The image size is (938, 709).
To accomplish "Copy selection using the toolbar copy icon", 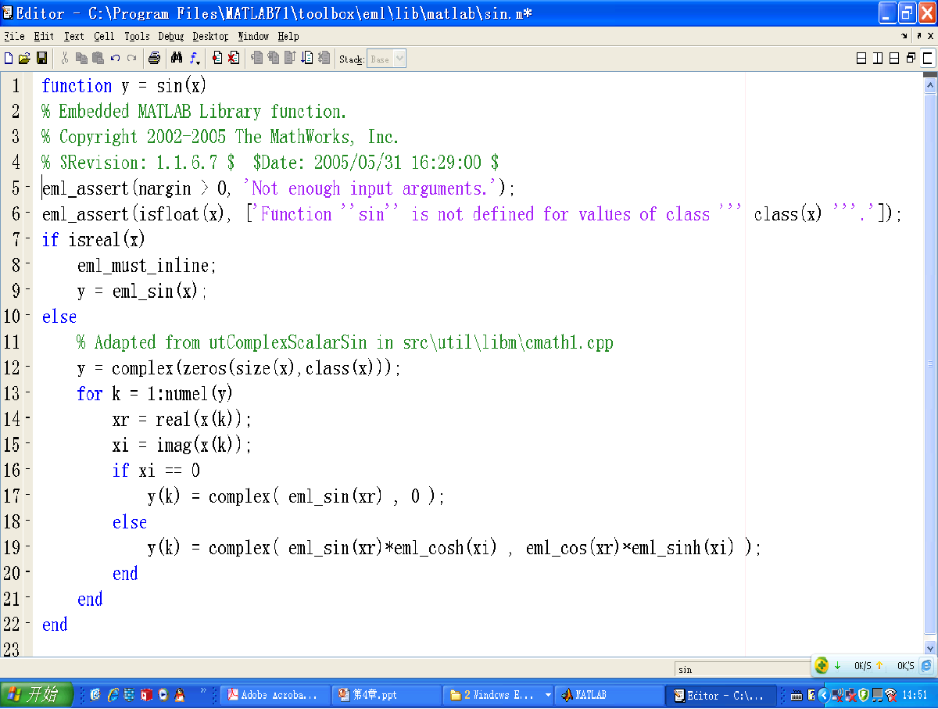I will pos(81,59).
